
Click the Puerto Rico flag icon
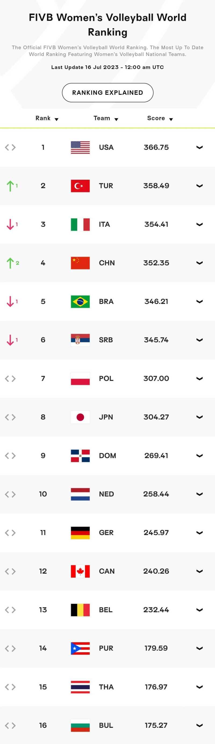(80, 648)
